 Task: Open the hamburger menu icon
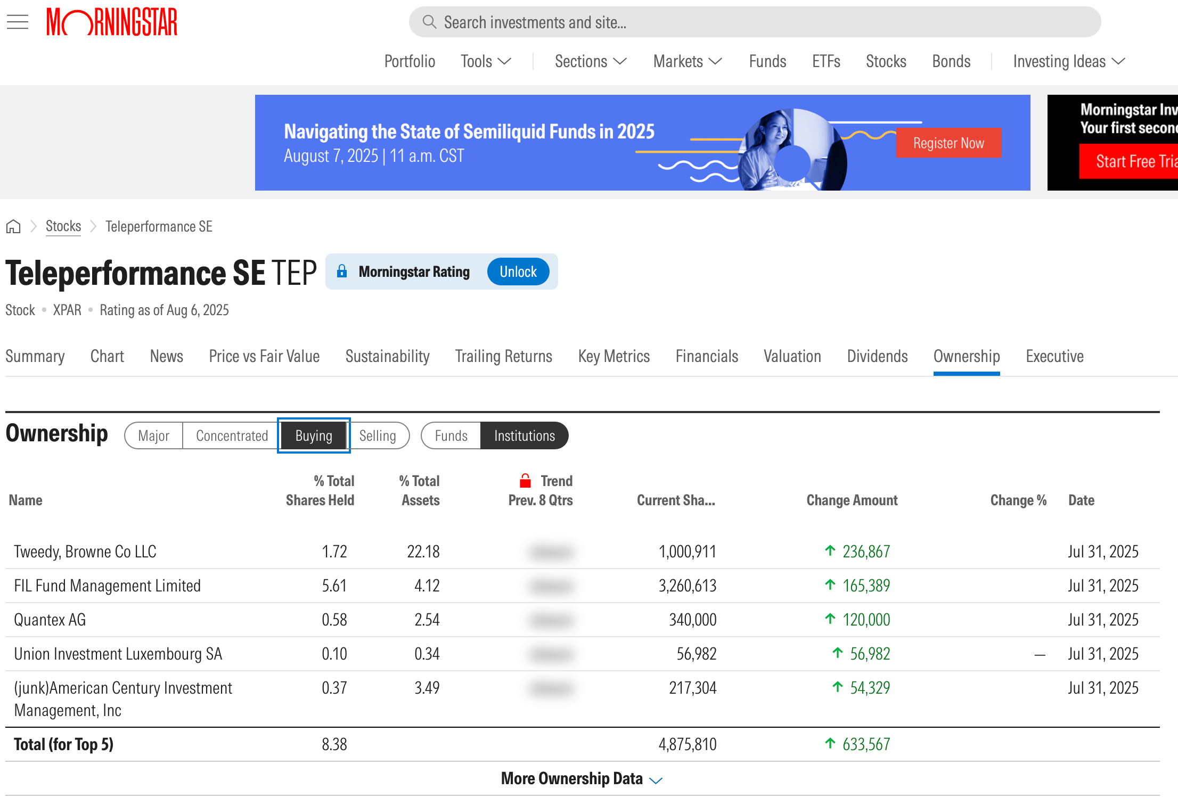click(18, 22)
